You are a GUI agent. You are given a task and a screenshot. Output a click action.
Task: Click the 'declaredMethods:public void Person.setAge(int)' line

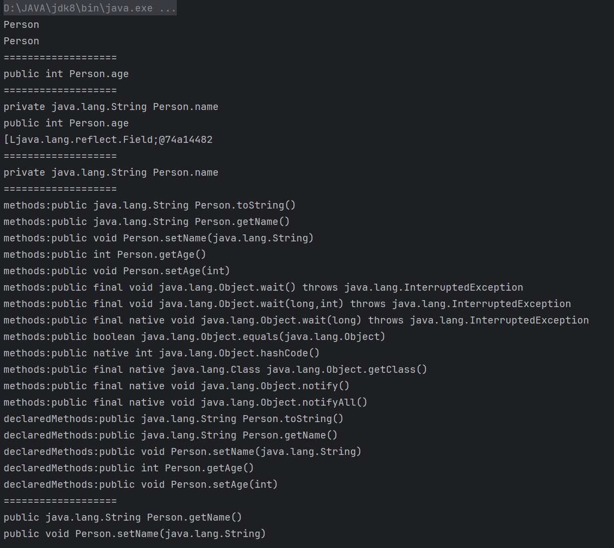coord(140,485)
